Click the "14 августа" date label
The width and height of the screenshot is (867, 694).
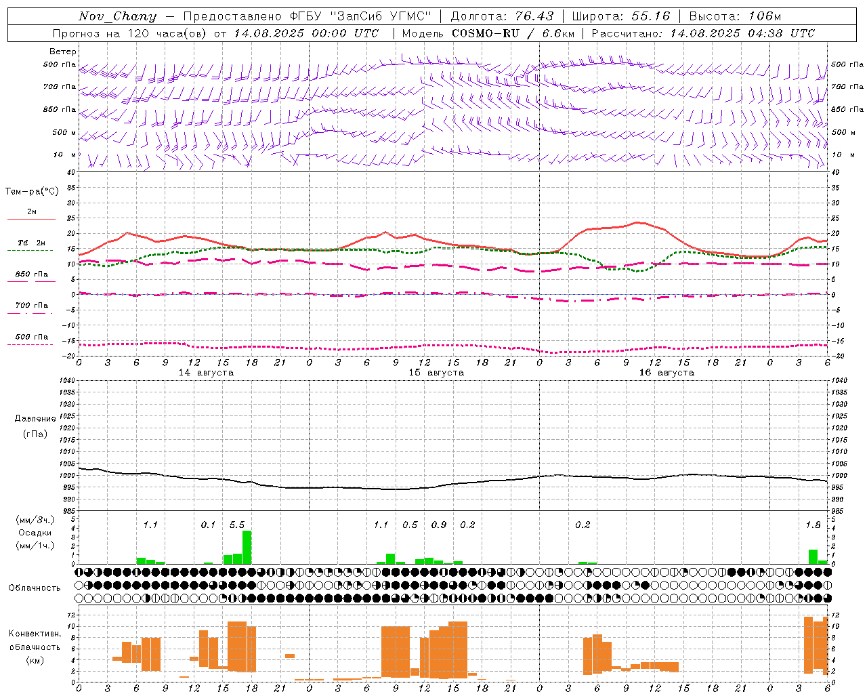(x=206, y=373)
